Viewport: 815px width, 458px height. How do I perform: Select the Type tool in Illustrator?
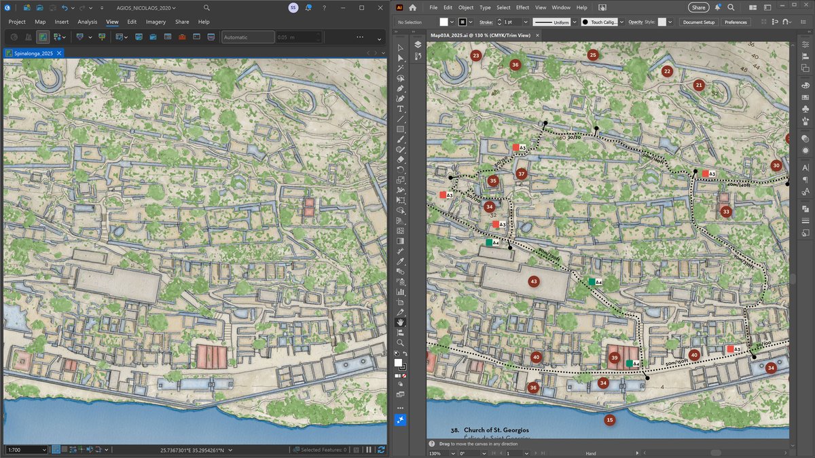tap(401, 109)
